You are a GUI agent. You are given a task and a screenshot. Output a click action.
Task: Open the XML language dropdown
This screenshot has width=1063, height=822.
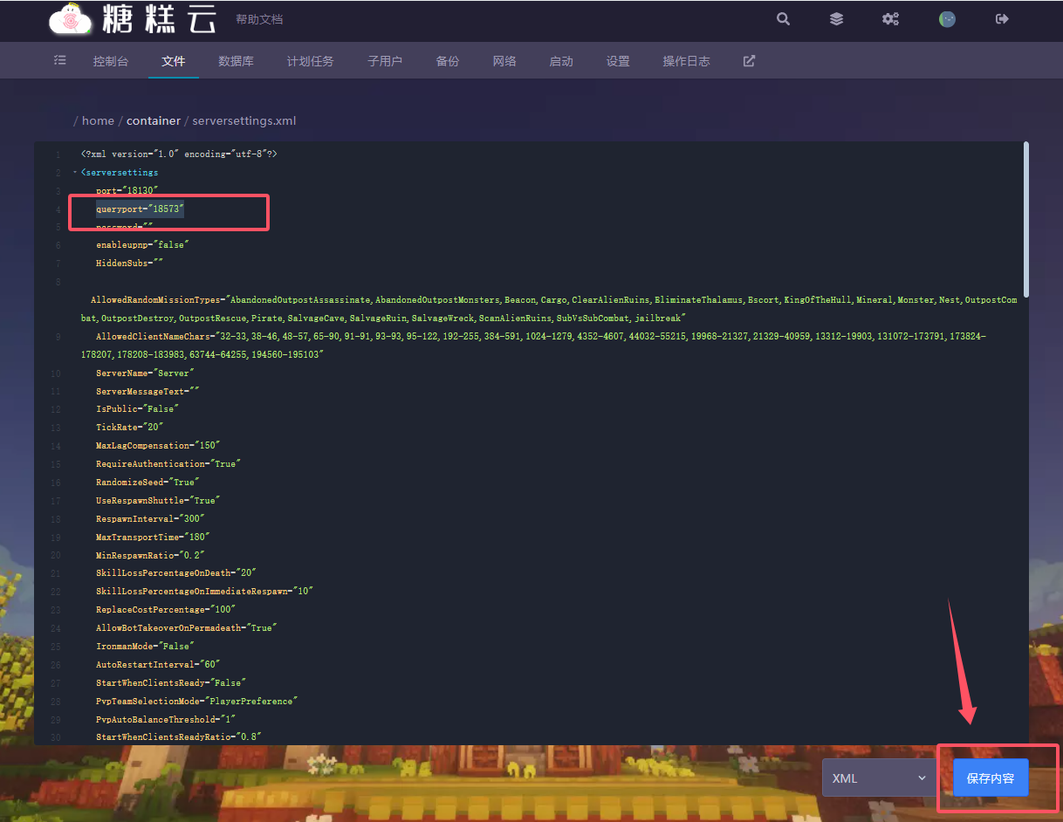point(879,778)
